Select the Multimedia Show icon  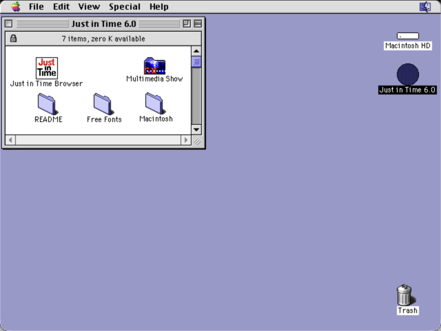[x=154, y=66]
